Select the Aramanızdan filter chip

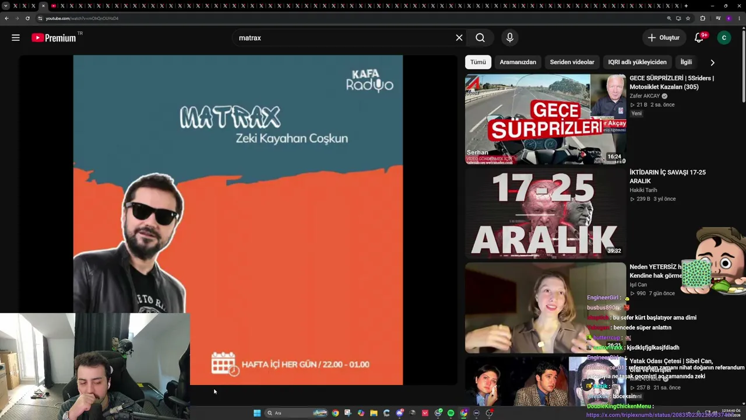518,62
